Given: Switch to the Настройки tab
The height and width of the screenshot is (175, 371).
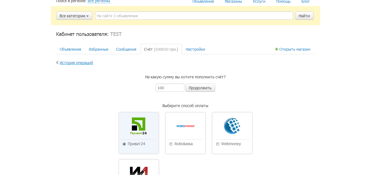Looking at the screenshot, I should click(195, 49).
